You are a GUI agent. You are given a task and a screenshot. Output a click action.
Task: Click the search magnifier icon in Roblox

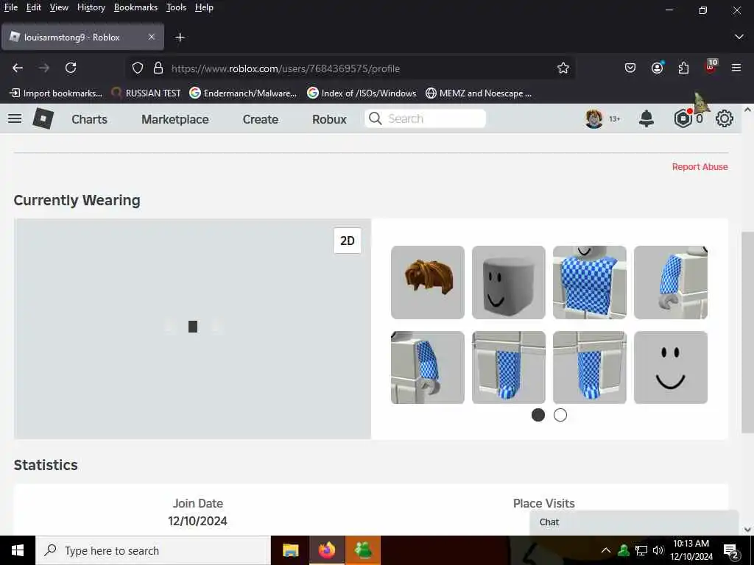(x=375, y=118)
